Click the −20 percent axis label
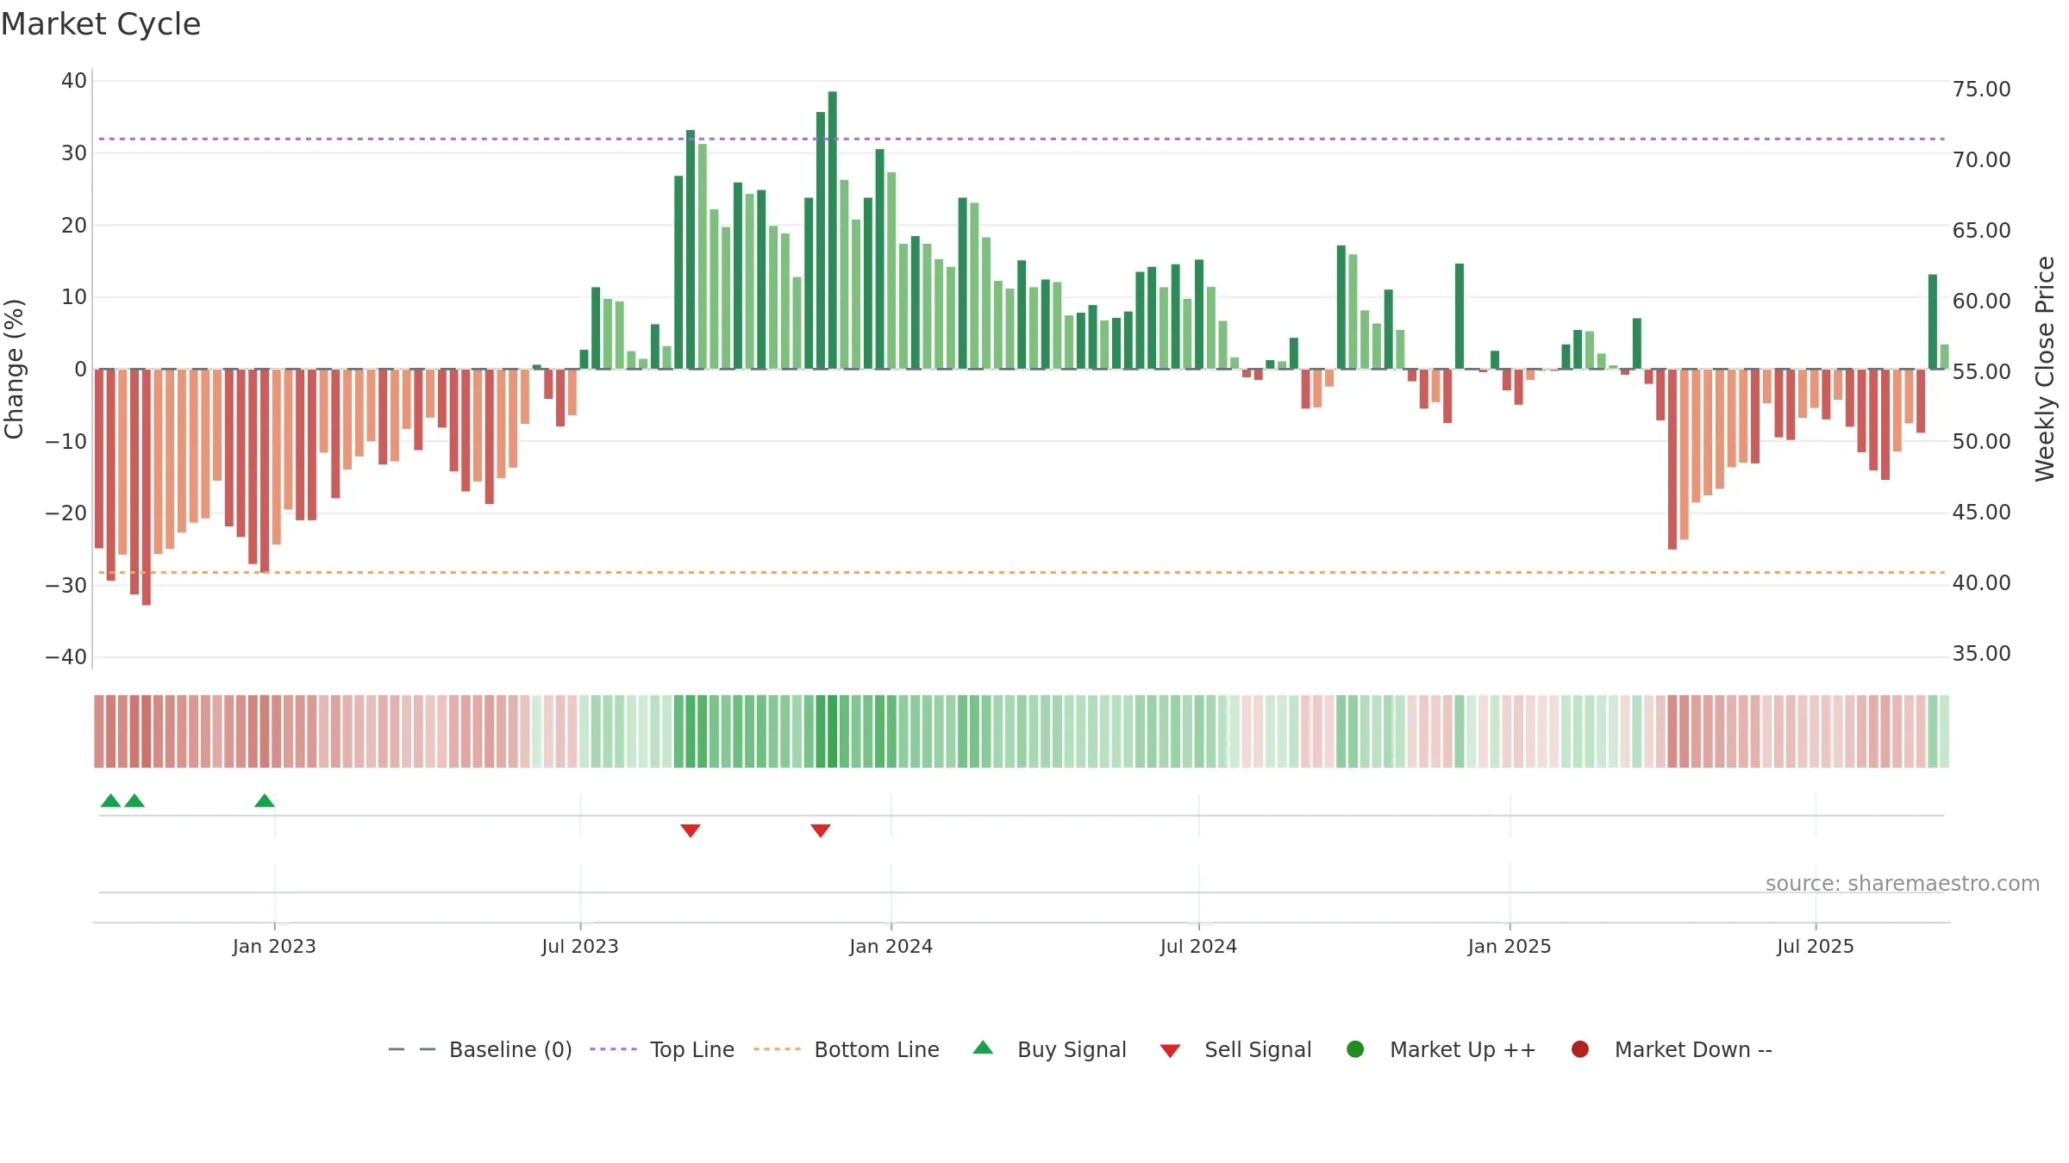 pos(66,513)
